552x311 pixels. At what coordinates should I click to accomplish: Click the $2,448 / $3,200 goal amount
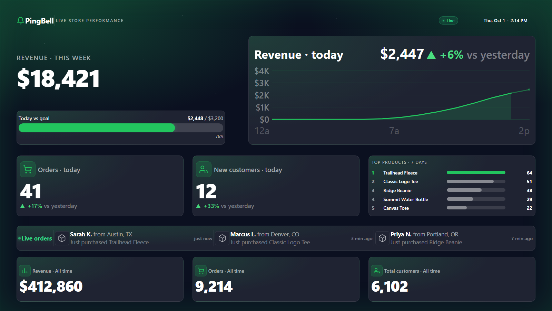click(x=205, y=119)
